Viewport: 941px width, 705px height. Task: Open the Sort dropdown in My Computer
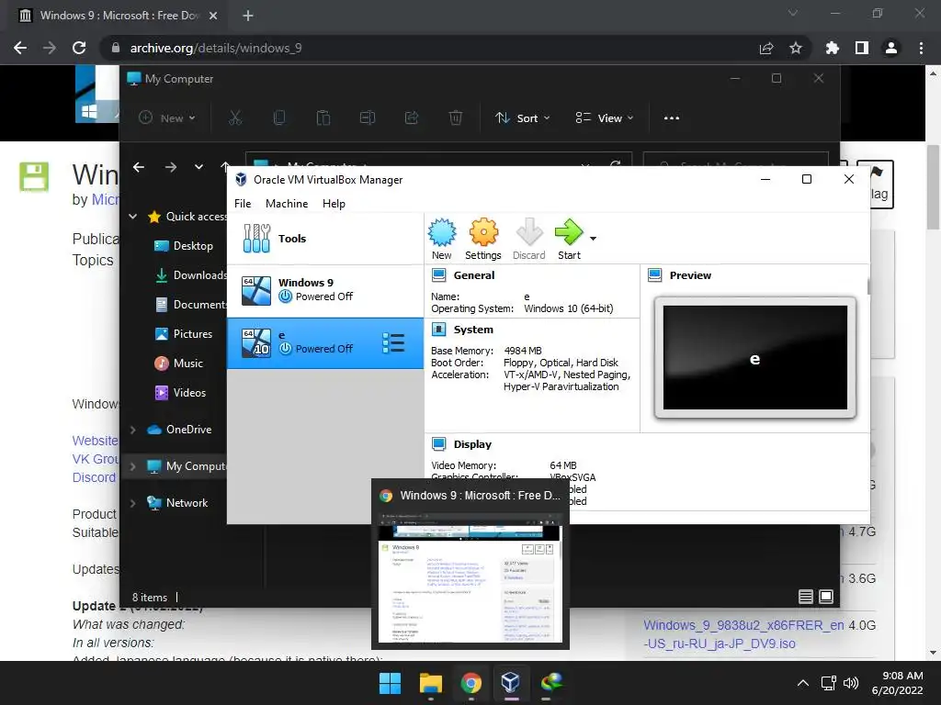(523, 118)
